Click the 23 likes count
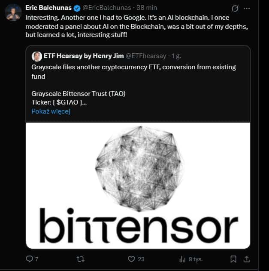The image size is (269, 271). coord(141,259)
